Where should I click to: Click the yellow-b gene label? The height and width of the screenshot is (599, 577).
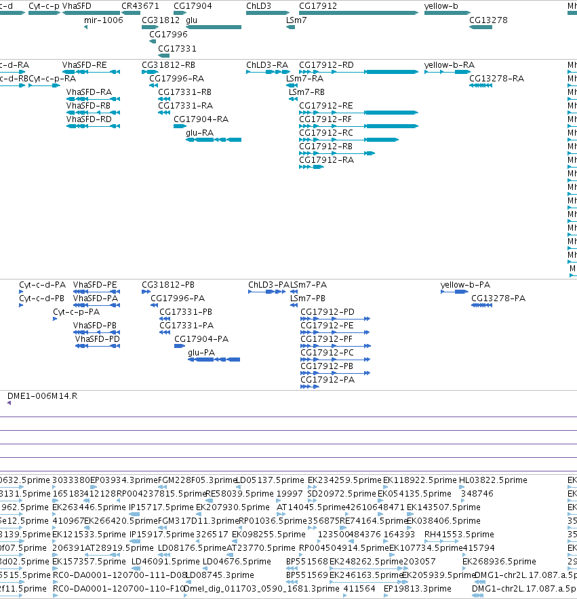pyautogui.click(x=441, y=6)
